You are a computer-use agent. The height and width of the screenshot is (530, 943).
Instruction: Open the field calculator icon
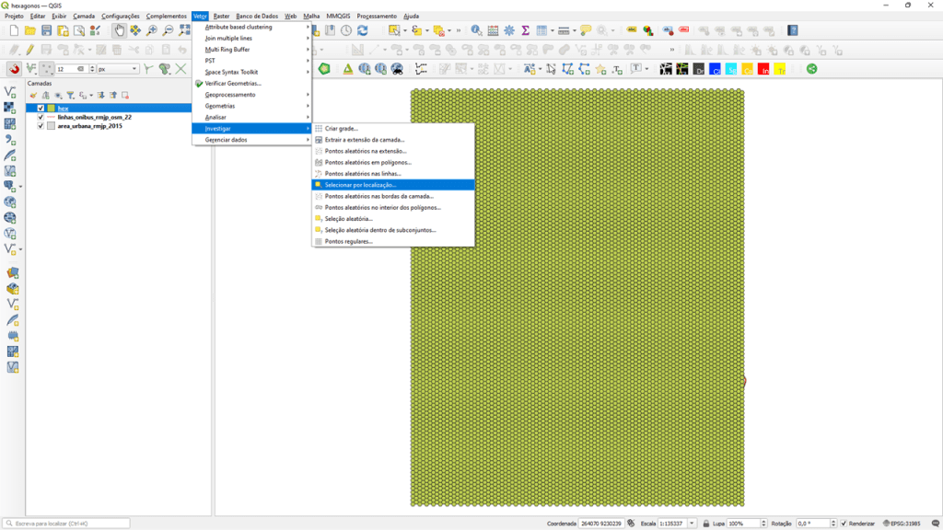pos(493,30)
